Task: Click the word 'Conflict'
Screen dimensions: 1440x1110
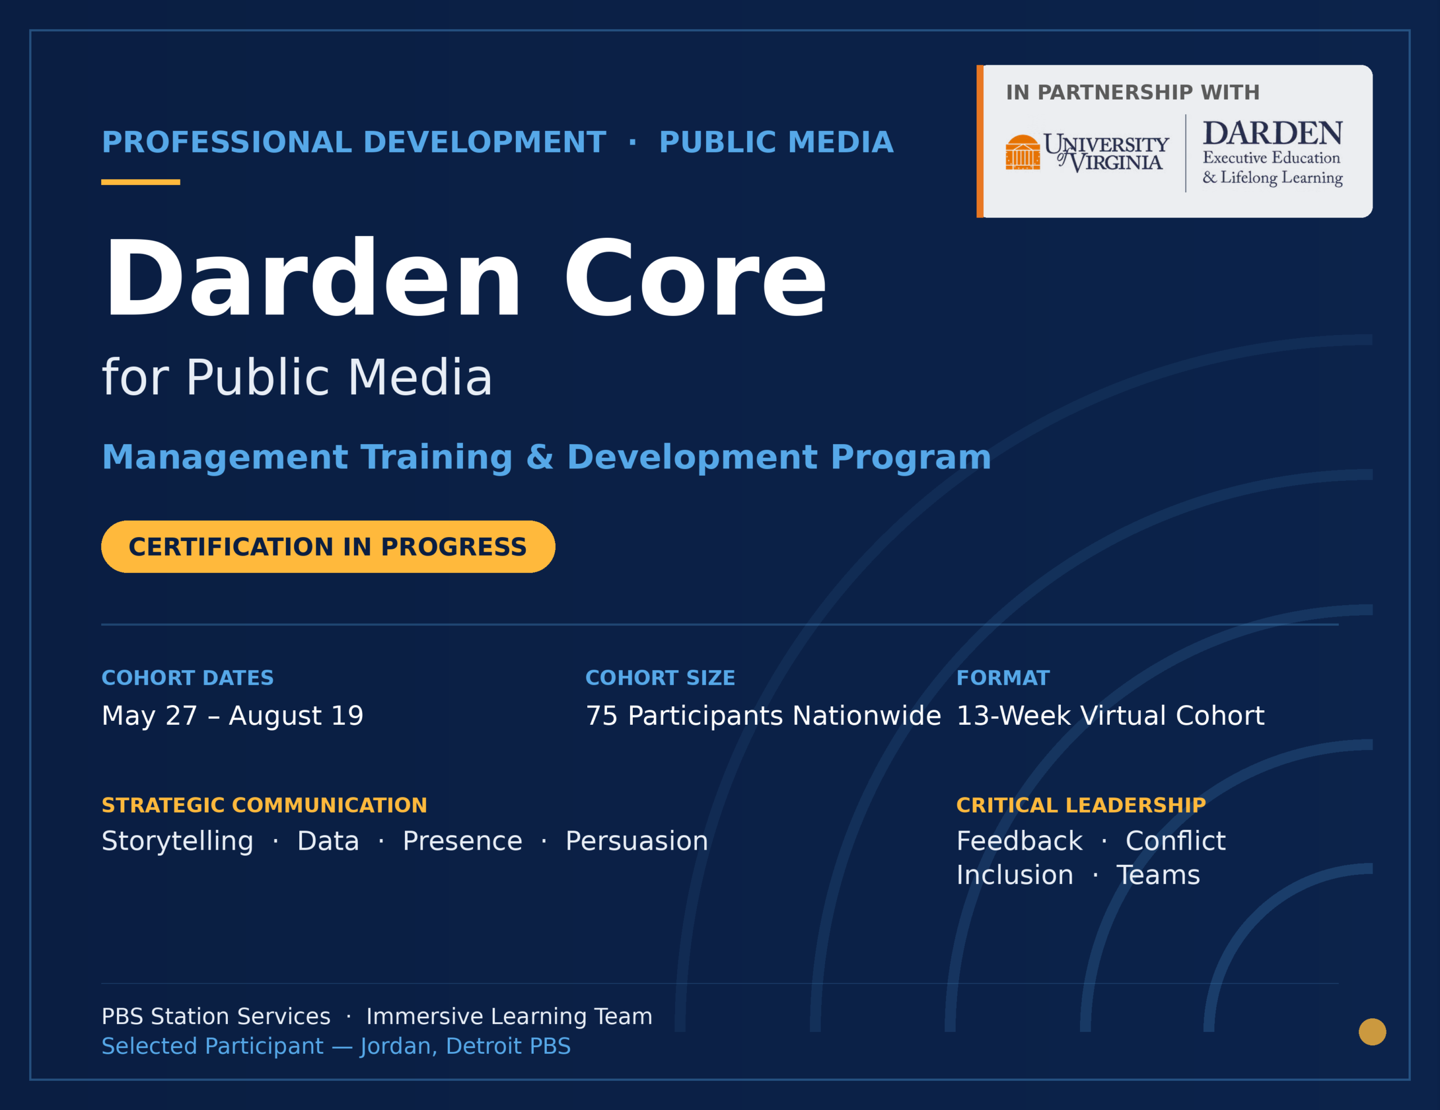Action: (1175, 841)
